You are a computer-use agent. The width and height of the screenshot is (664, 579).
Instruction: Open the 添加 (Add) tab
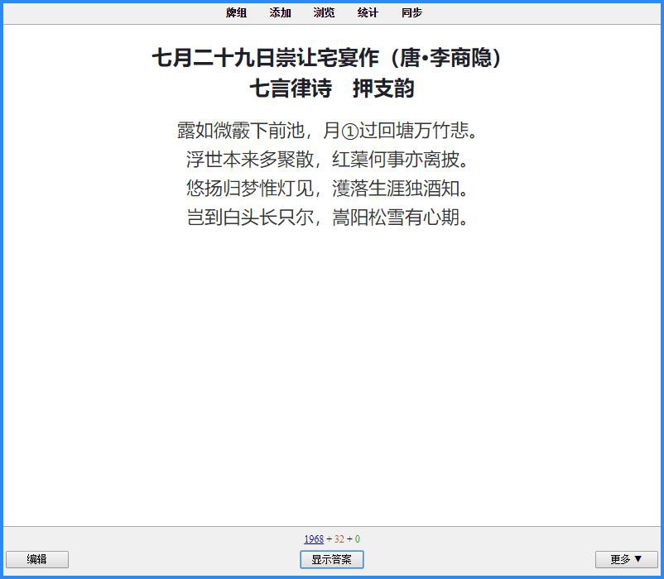click(x=280, y=12)
